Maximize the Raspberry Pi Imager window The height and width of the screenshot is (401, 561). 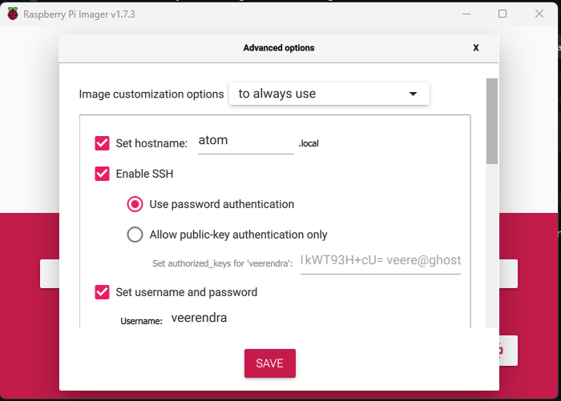coord(502,14)
